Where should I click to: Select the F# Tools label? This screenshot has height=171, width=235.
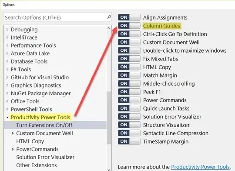21,69
